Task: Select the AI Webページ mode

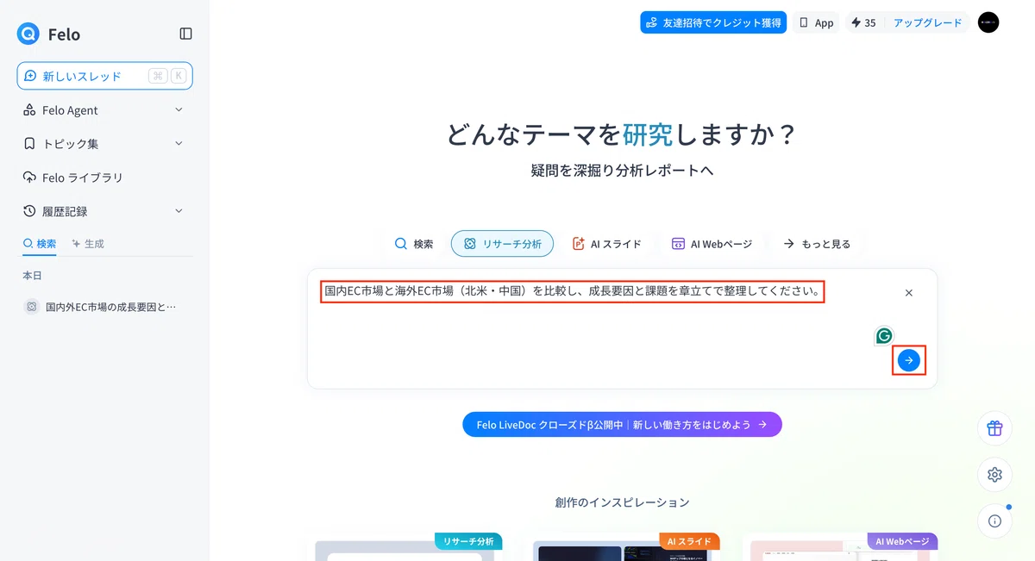Action: pos(712,244)
